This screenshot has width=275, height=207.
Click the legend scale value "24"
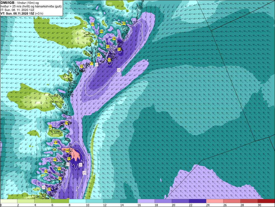208,205
